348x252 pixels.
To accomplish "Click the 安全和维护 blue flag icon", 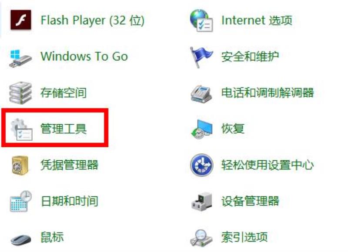I will [x=201, y=57].
